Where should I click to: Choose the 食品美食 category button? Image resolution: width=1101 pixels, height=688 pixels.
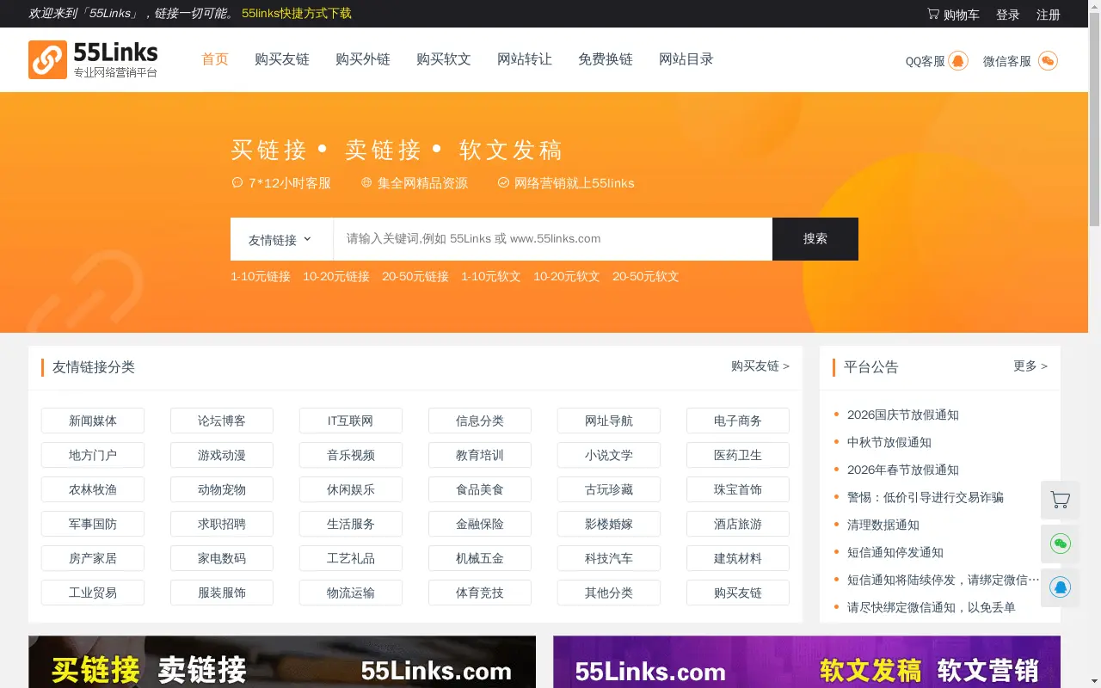480,489
